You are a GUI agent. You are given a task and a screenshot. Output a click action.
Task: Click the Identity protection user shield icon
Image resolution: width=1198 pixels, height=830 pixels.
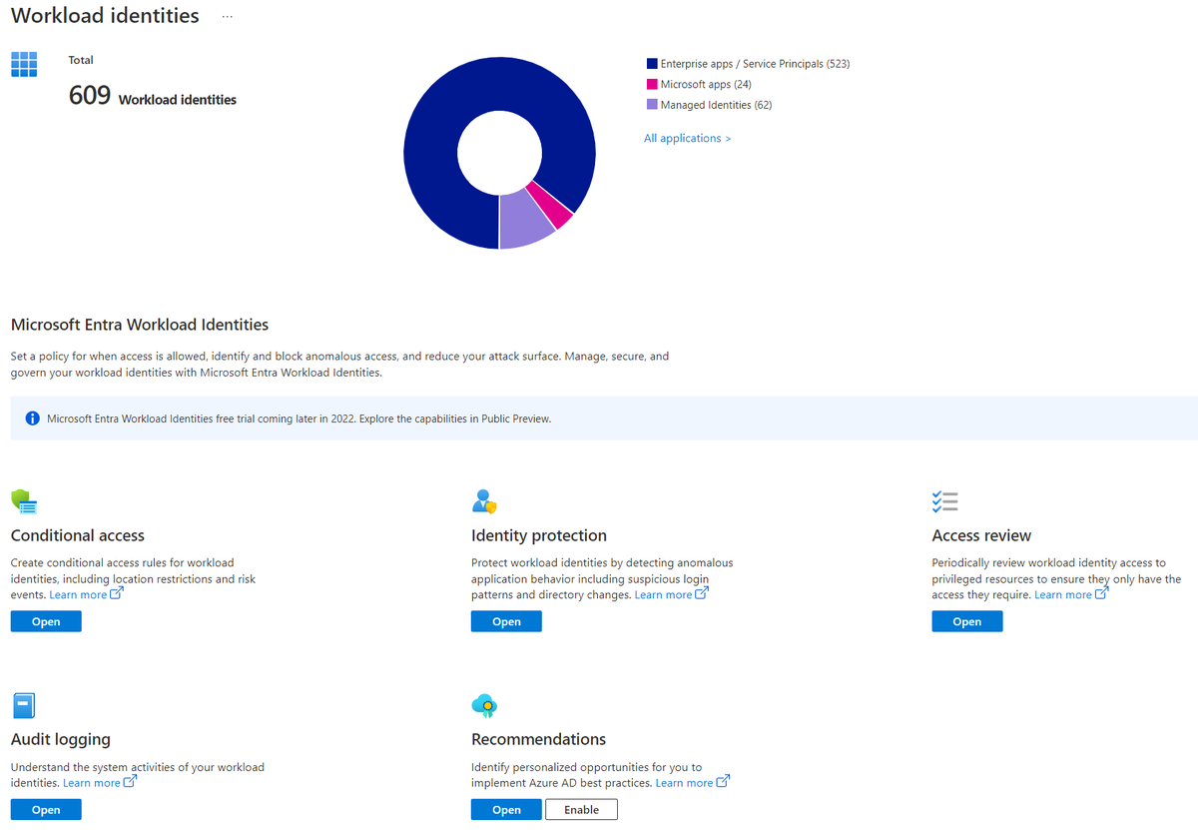(484, 501)
